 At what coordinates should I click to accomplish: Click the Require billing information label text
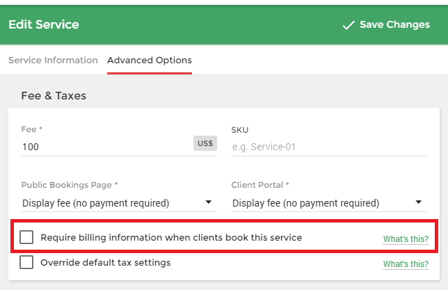coord(171,237)
